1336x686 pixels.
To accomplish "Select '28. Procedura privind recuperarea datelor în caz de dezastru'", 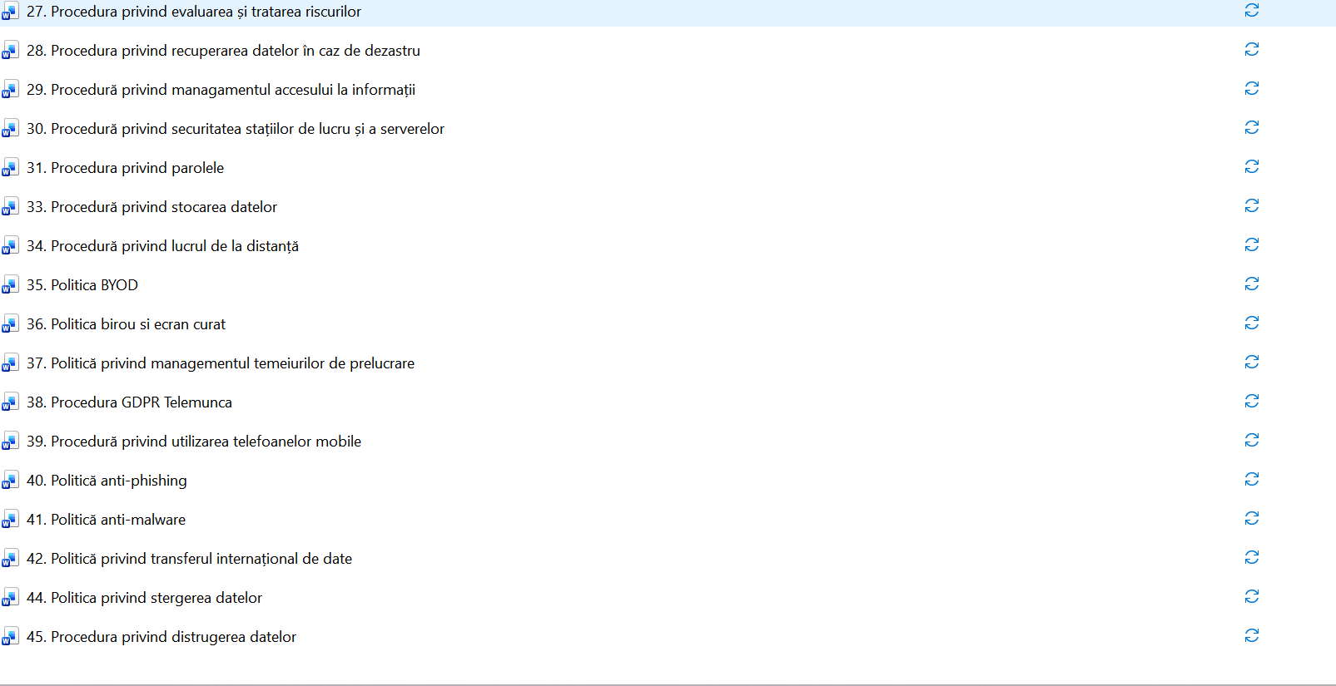I will pos(223,51).
